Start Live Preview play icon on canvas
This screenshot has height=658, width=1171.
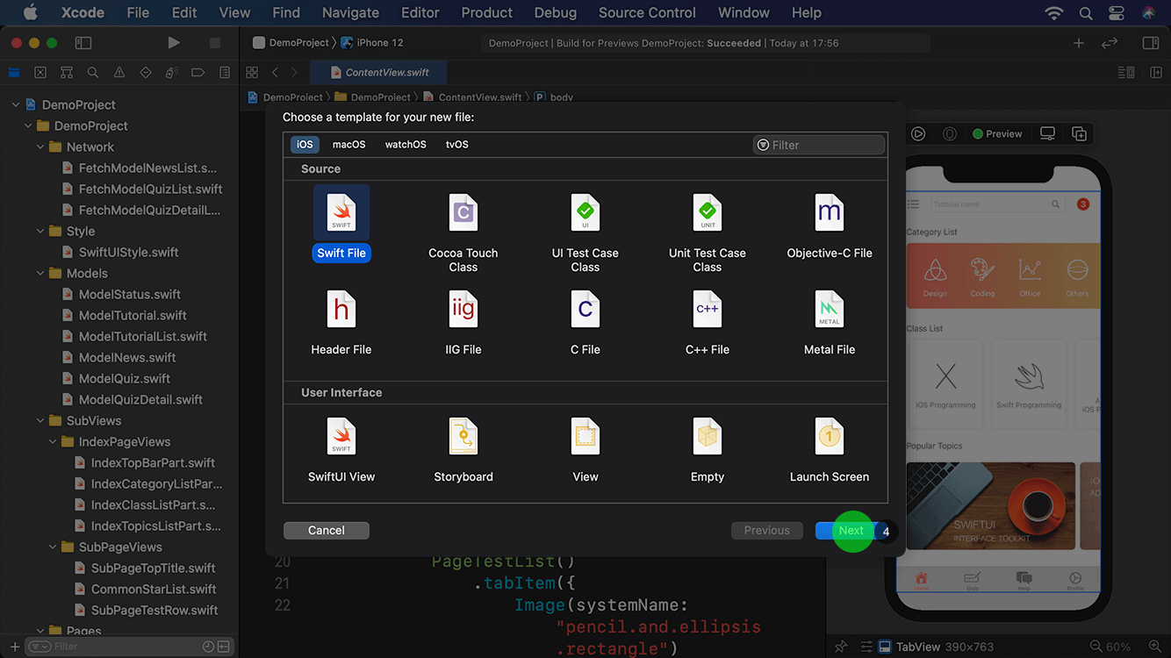click(x=918, y=133)
